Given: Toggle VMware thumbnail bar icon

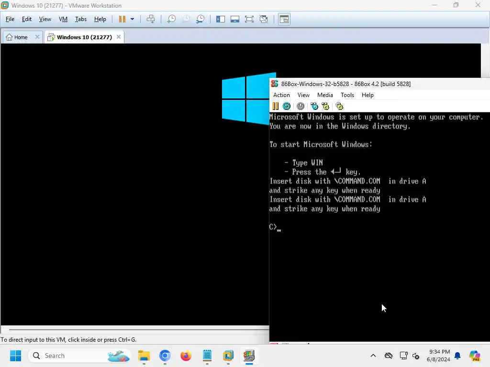Looking at the screenshot, I should 235,19.
